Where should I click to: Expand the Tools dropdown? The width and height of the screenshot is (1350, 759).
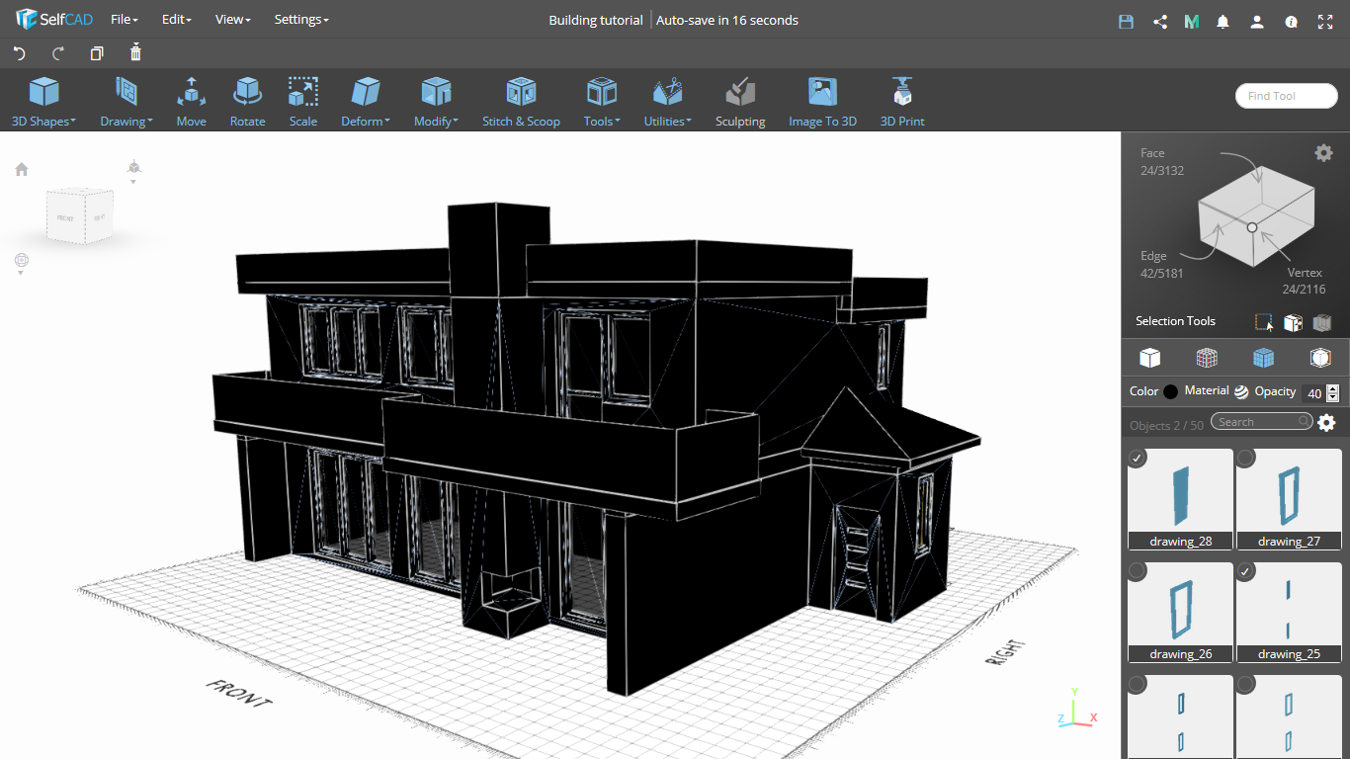(x=602, y=103)
